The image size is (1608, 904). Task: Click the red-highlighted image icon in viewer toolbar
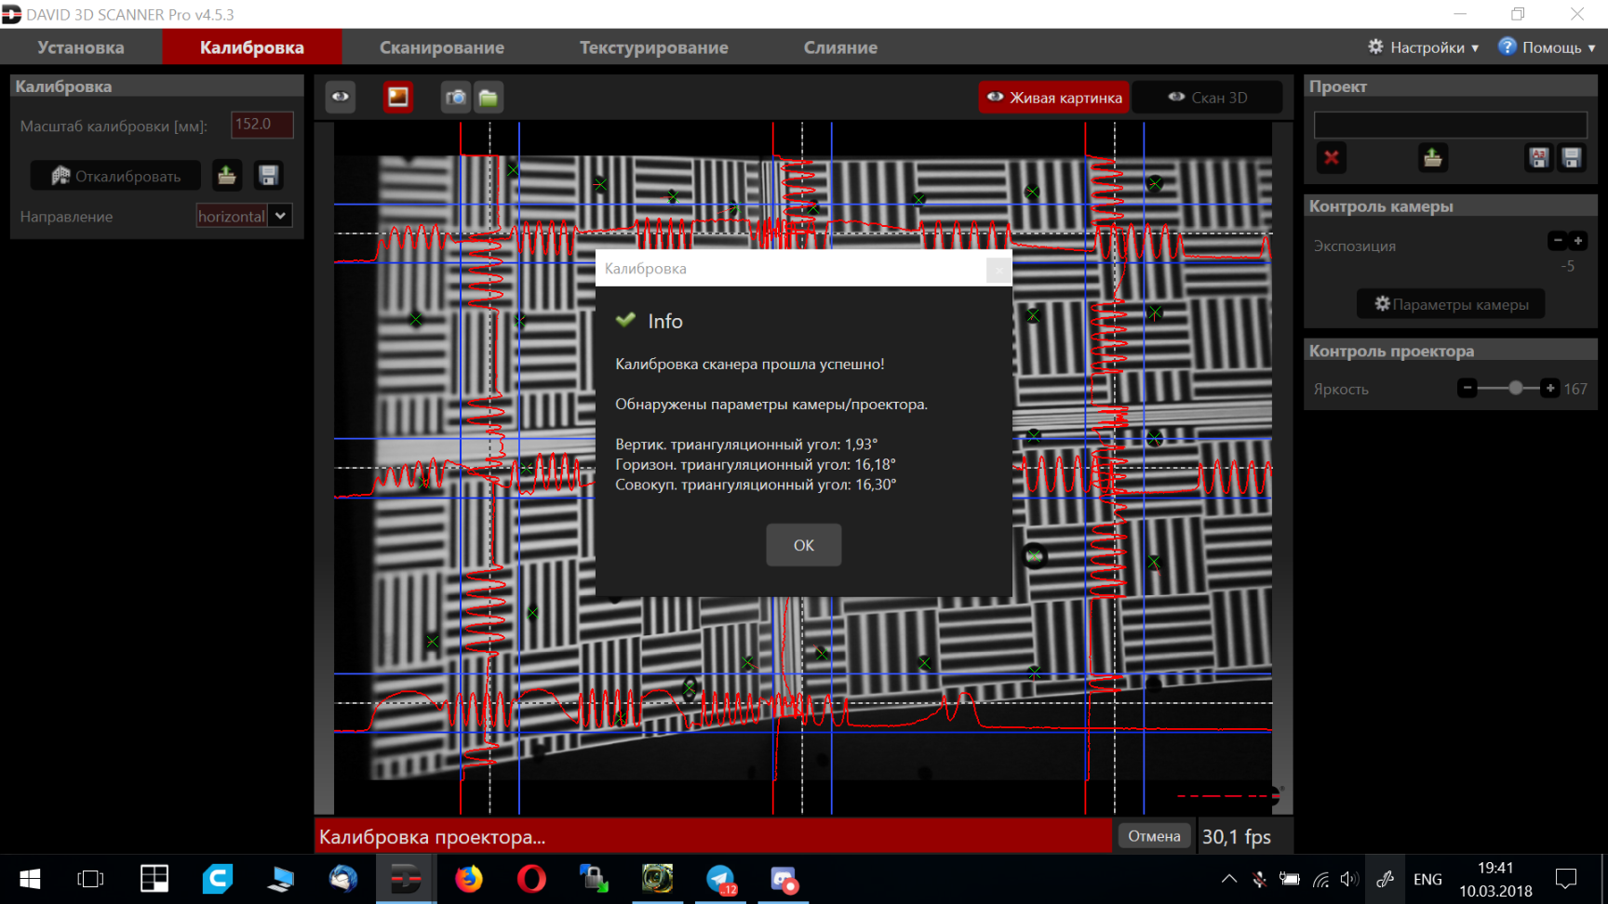[x=398, y=98]
